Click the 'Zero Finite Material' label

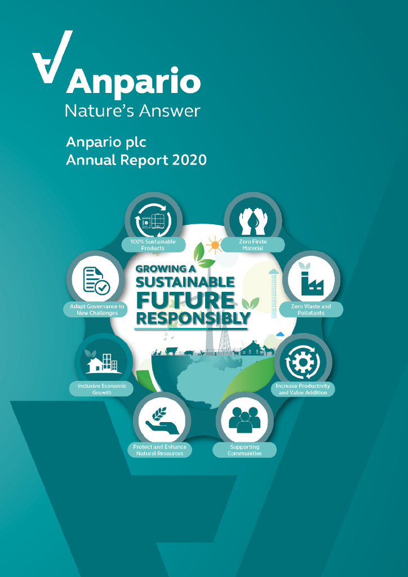point(253,245)
